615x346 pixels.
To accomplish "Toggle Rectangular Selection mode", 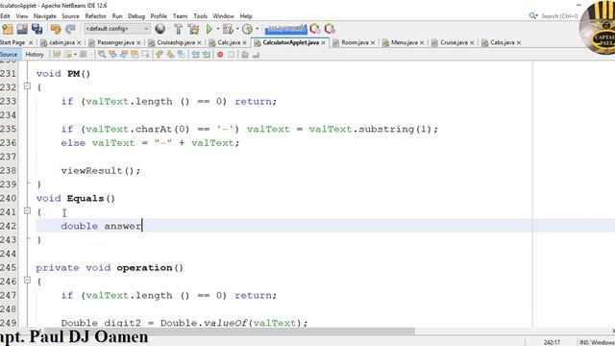I will click(145, 55).
